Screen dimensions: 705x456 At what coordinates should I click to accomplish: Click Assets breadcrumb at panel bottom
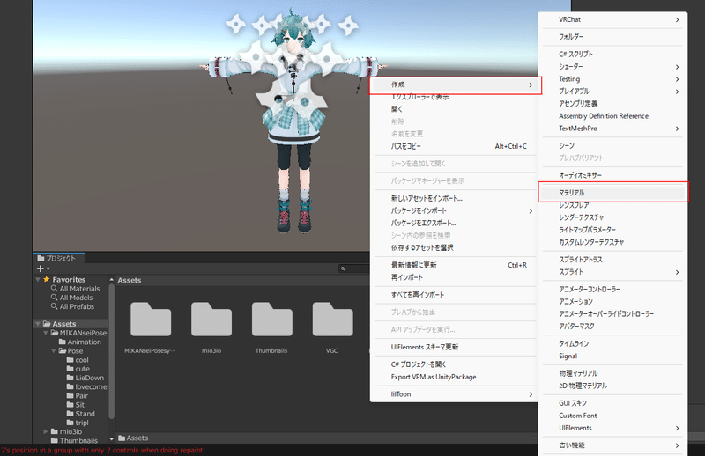click(133, 438)
